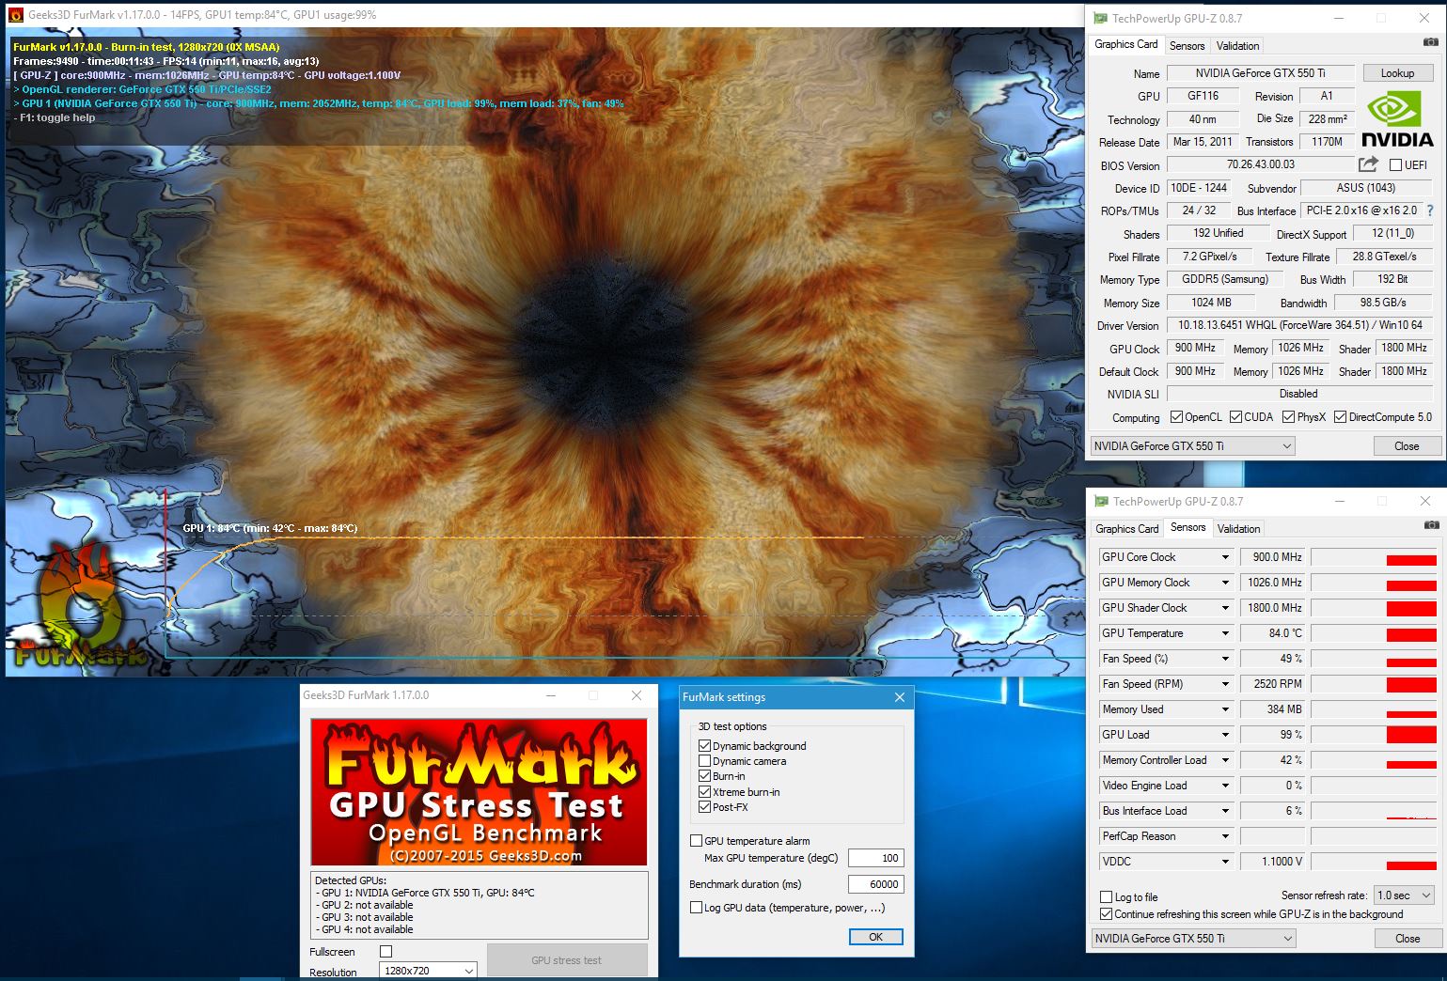This screenshot has height=981, width=1447.
Task: Uncheck Dynamic background in FurMark settings
Action: (704, 746)
